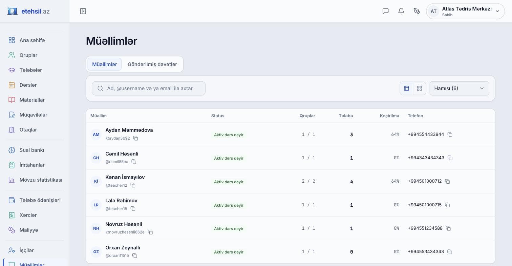Collapse the sidebar panel icon
Image resolution: width=512 pixels, height=266 pixels.
tap(83, 11)
